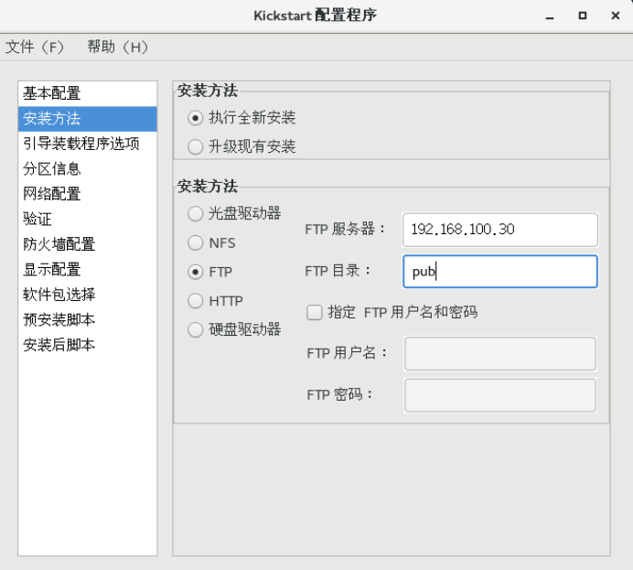Open the 帮助 (H) menu

point(117,48)
